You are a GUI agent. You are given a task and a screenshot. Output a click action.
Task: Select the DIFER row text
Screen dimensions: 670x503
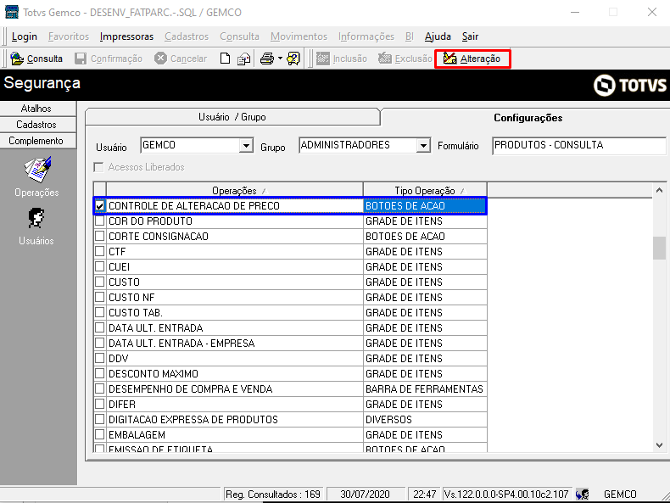point(122,405)
